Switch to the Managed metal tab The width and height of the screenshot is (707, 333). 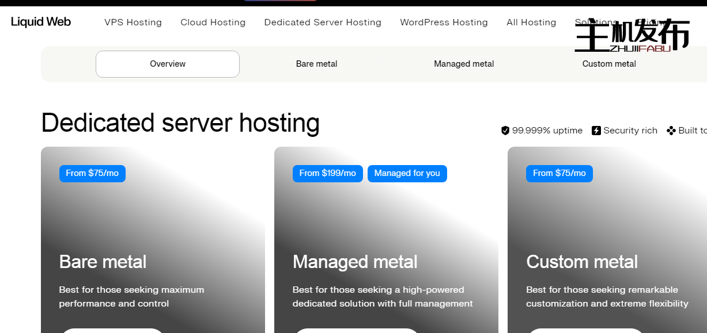tap(464, 64)
